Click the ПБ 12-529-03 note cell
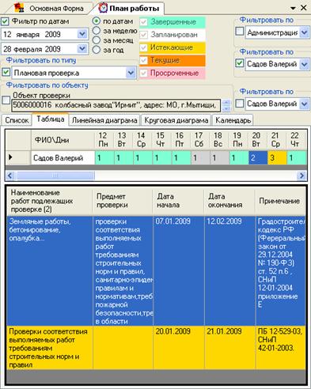Image resolution: width=311 pixels, height=389 pixels. [x=280, y=348]
